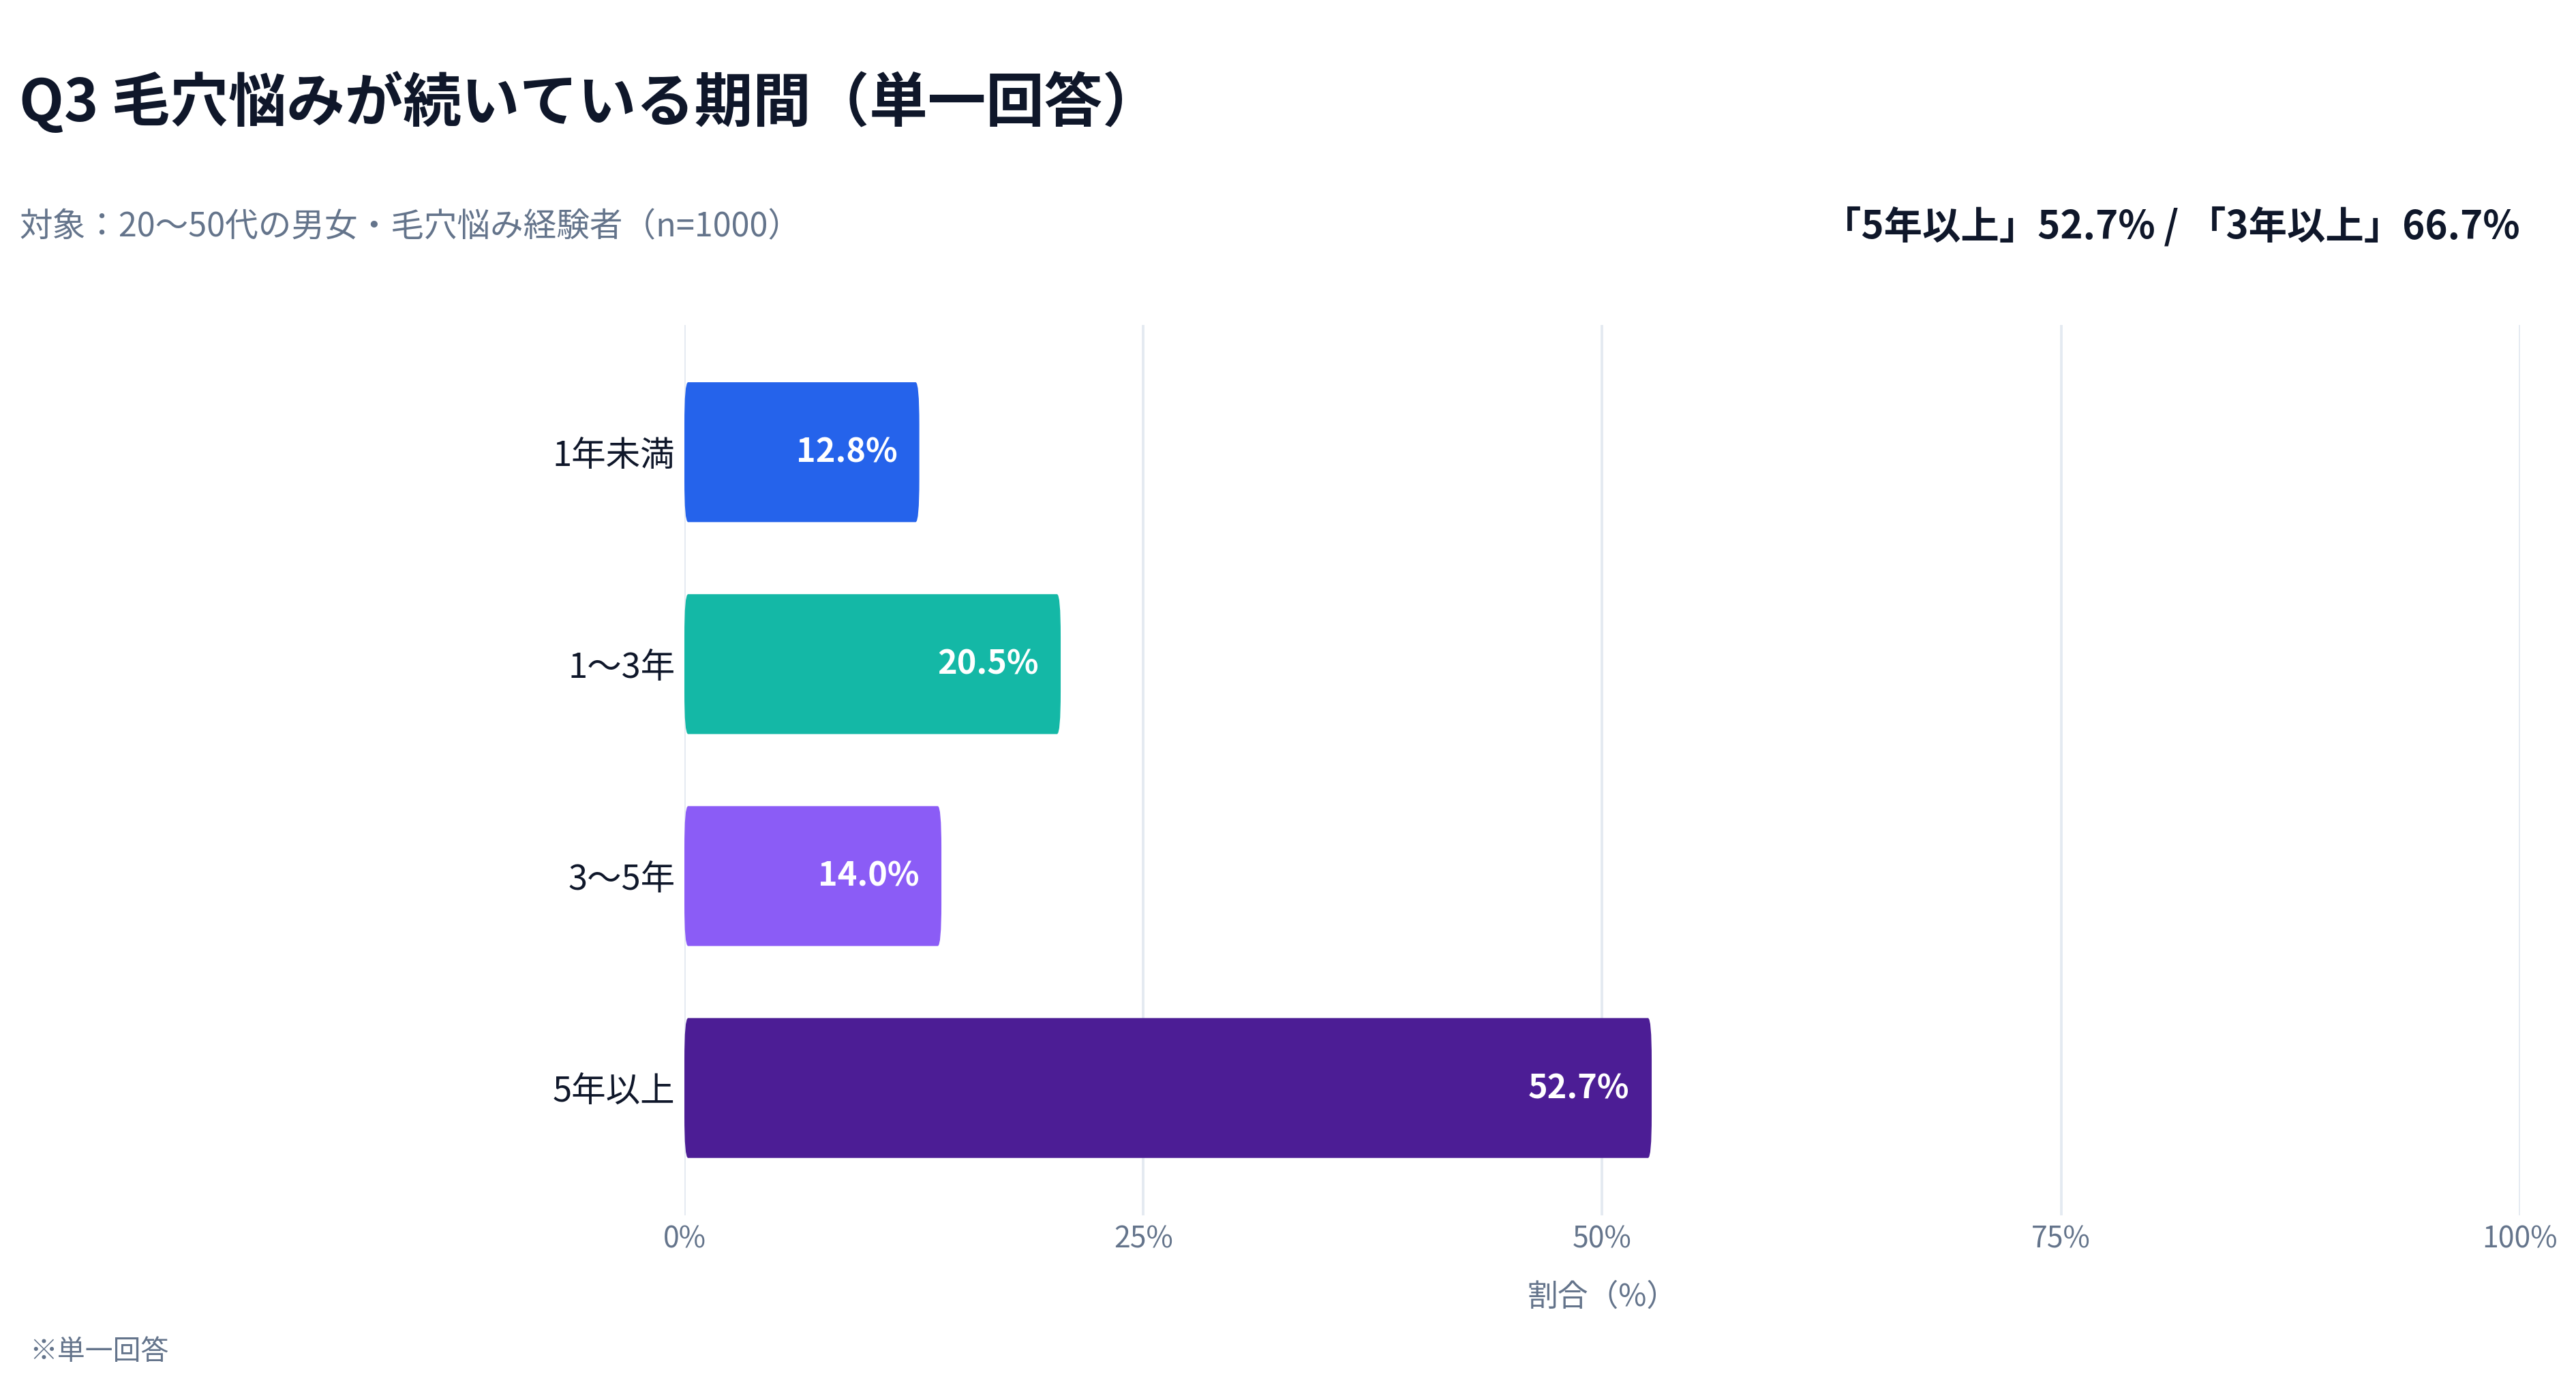Click the 25% axis tick label
The height and width of the screenshot is (1385, 2576).
(1143, 1237)
